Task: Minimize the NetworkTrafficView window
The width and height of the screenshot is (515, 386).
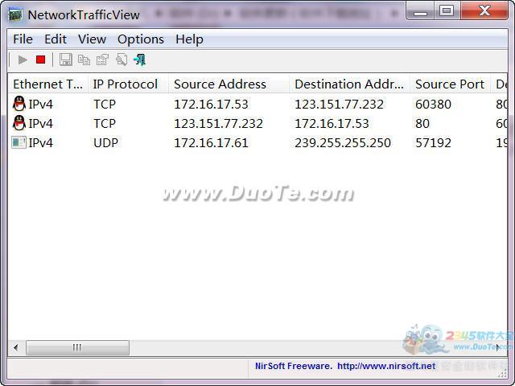Action: pos(420,10)
